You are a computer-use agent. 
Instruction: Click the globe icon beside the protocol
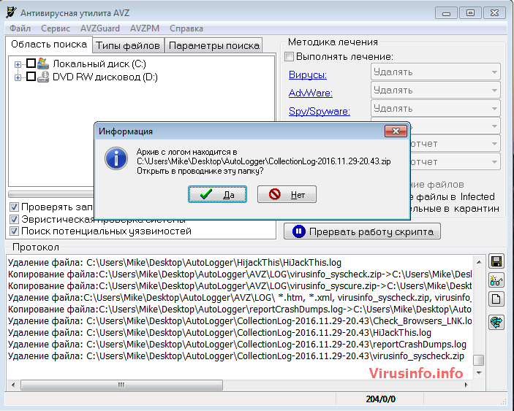pyautogui.click(x=496, y=323)
